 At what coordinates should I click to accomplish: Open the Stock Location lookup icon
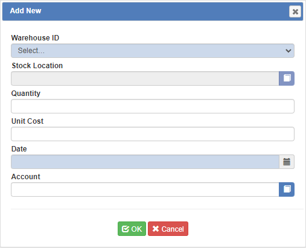287,78
